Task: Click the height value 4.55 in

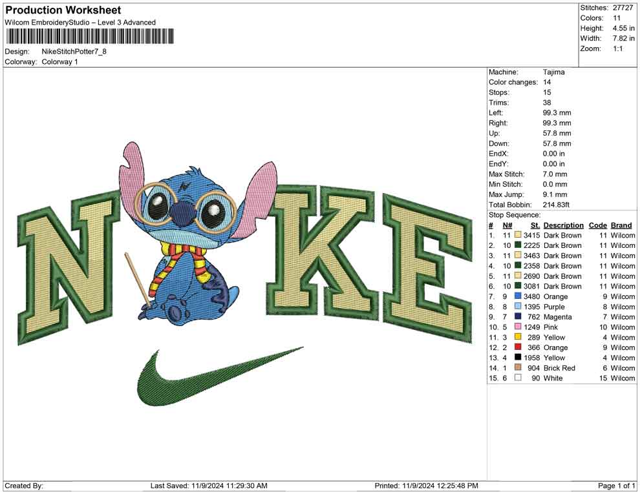Action: (x=623, y=28)
